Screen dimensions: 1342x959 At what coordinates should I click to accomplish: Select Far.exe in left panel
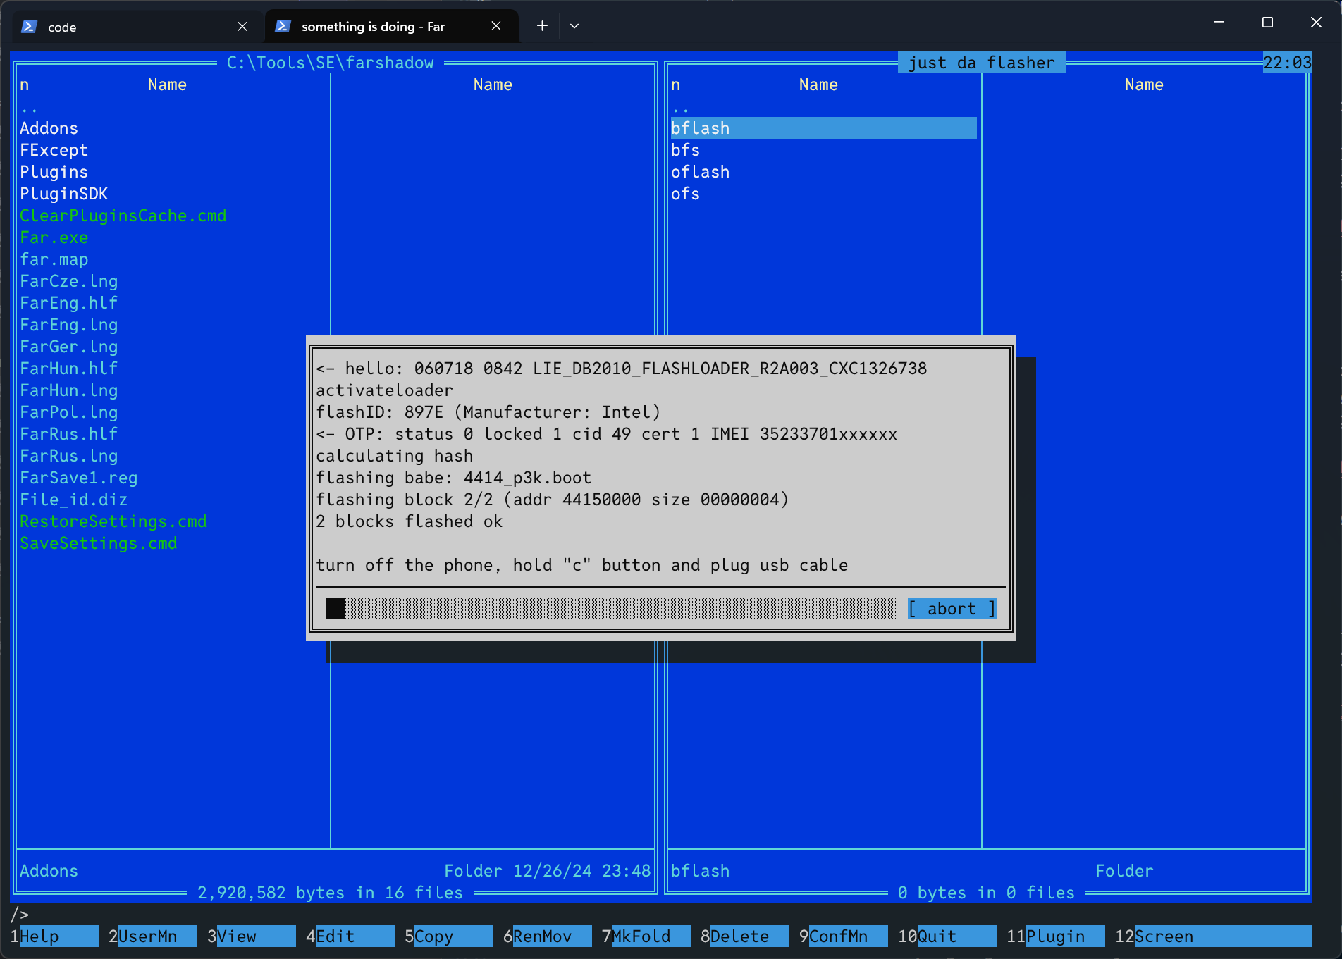coord(54,237)
